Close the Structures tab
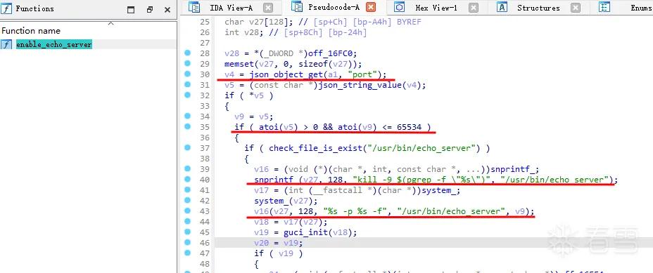 point(576,8)
